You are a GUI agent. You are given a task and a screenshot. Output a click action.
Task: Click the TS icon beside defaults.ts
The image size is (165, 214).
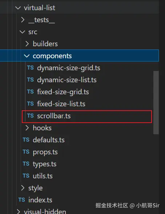(26, 140)
